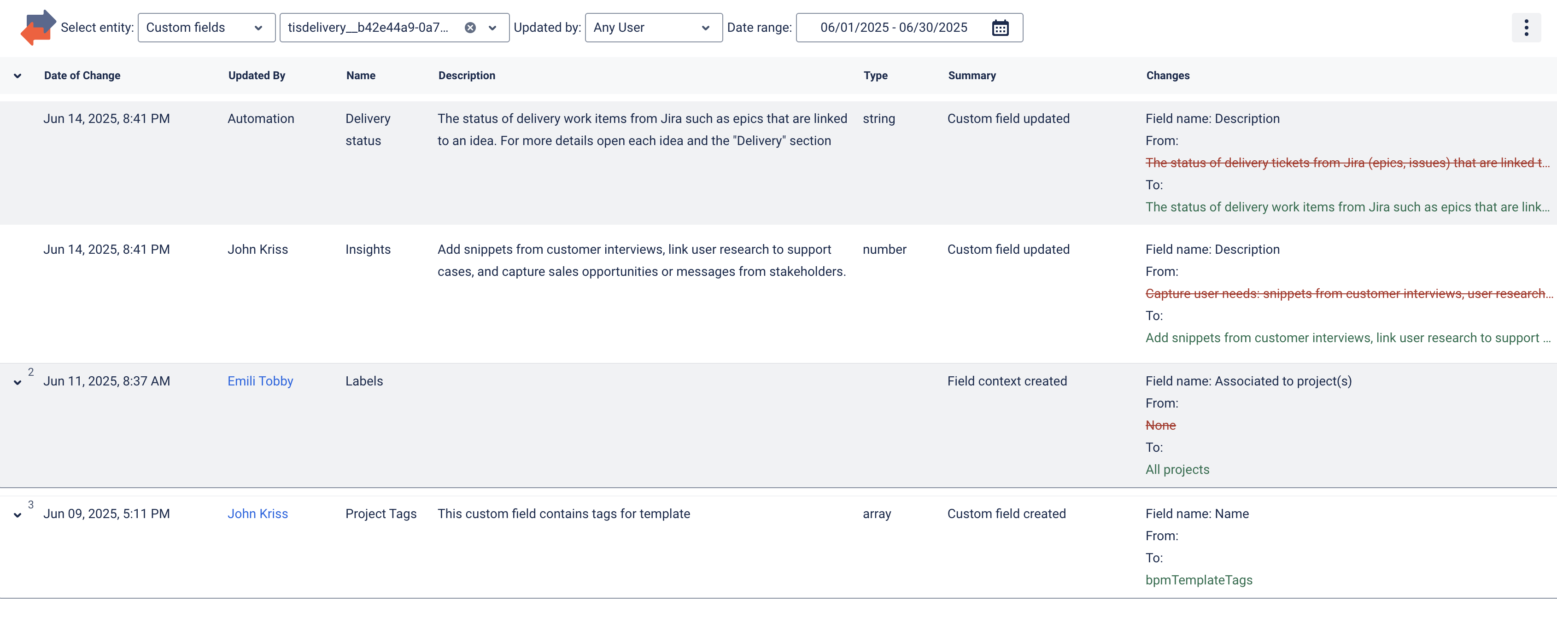Open the Select entity dropdown
The width and height of the screenshot is (1557, 630).
pyautogui.click(x=206, y=28)
